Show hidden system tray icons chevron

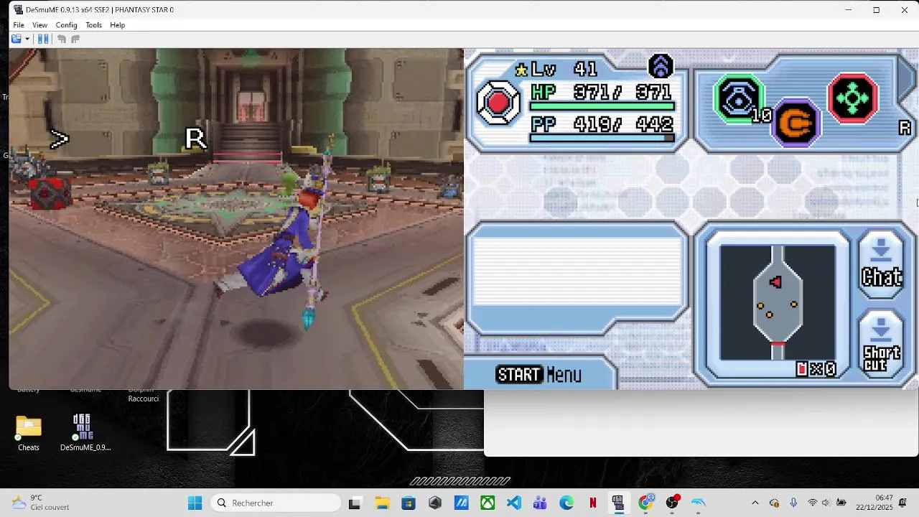(x=755, y=503)
